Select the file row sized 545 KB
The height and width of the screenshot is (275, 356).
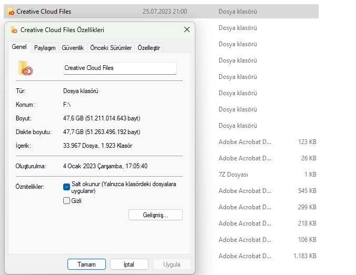(x=268, y=191)
